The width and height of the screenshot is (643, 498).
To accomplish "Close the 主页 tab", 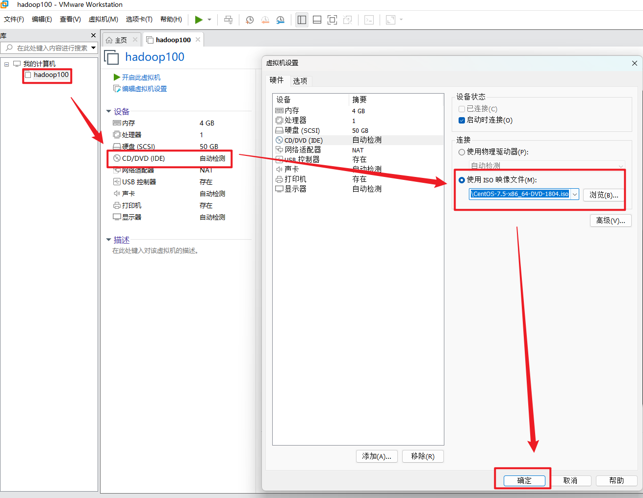I will click(135, 40).
